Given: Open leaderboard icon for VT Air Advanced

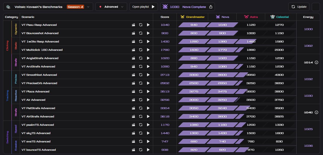Looking at the screenshot, I should pyautogui.click(x=133, y=100).
